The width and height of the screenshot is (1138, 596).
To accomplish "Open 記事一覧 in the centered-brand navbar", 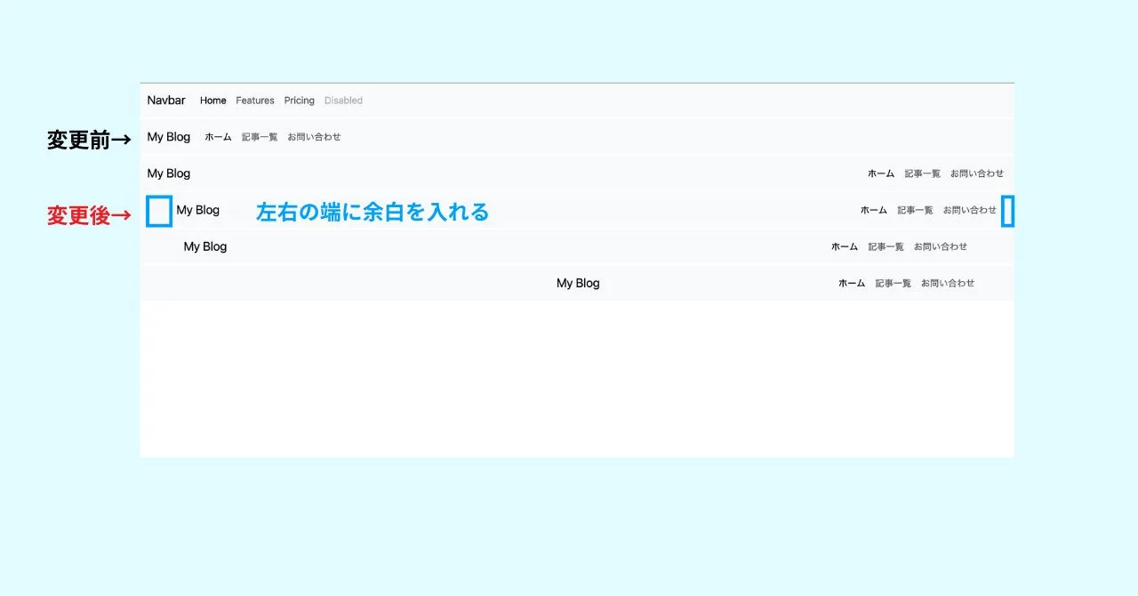I will (x=893, y=283).
